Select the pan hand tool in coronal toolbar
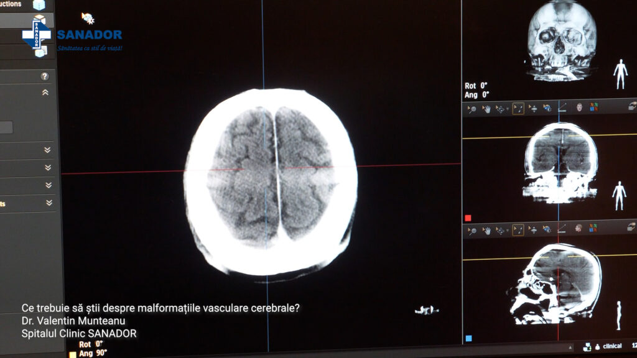The height and width of the screenshot is (358, 637). pyautogui.click(x=486, y=109)
